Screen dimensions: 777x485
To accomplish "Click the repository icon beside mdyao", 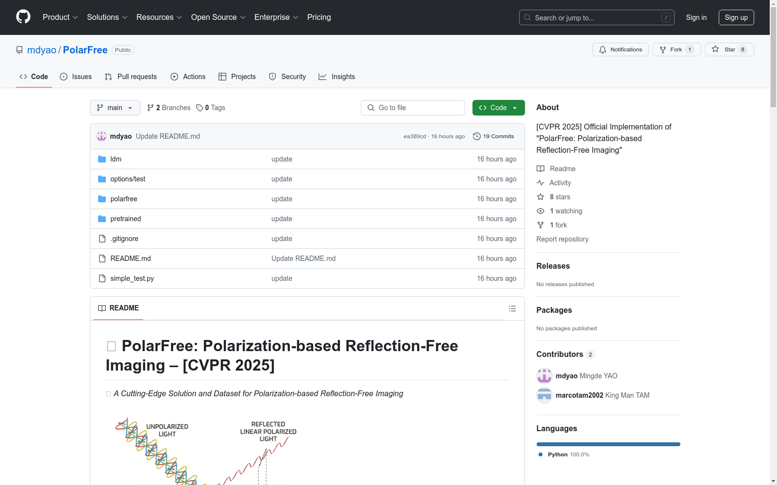I will (19, 50).
